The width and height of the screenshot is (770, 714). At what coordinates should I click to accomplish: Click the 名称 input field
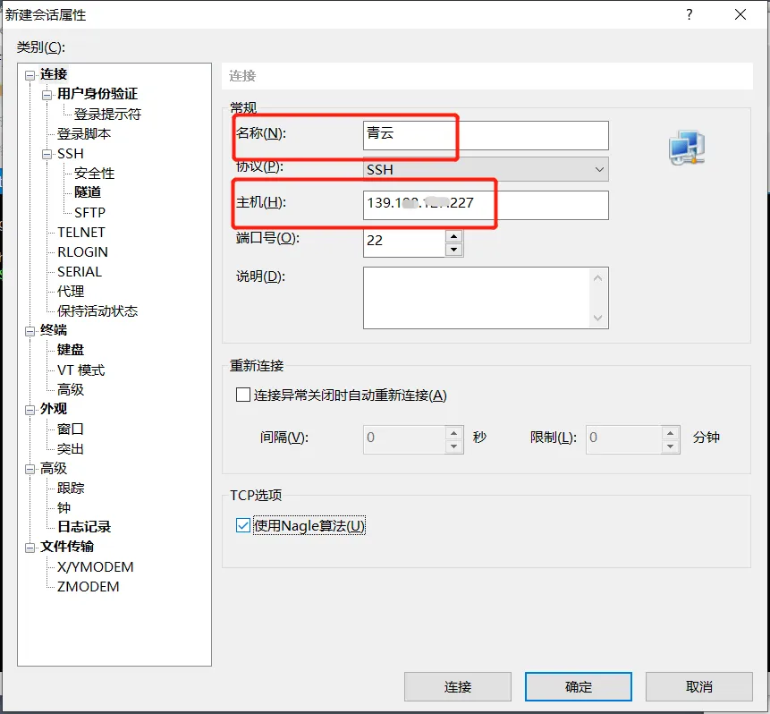pyautogui.click(x=486, y=135)
